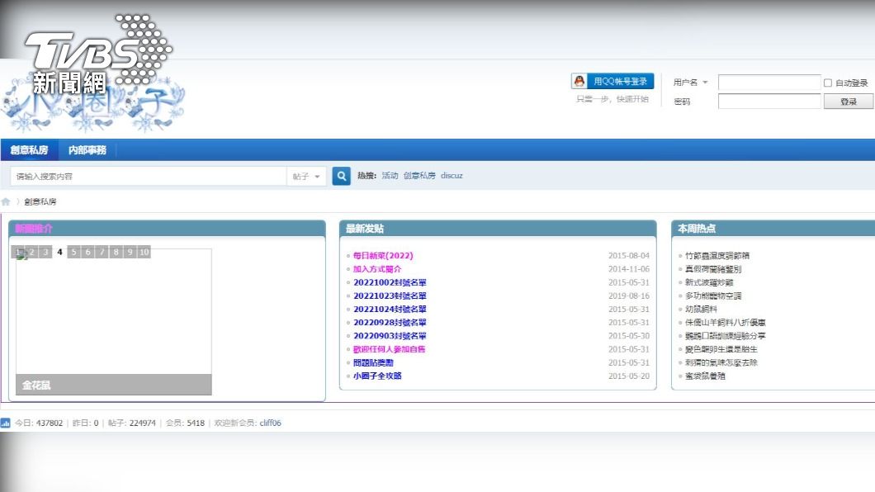Expand the 帖子 search type dropdown
The height and width of the screenshot is (492, 875).
(306, 177)
